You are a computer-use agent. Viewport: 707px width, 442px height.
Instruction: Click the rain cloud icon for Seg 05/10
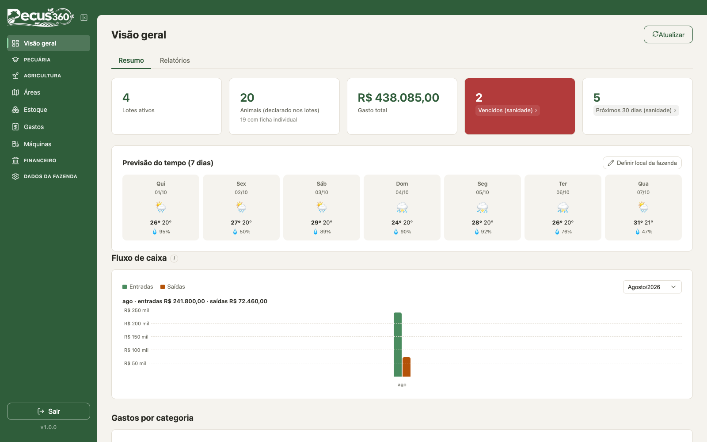pyautogui.click(x=483, y=207)
